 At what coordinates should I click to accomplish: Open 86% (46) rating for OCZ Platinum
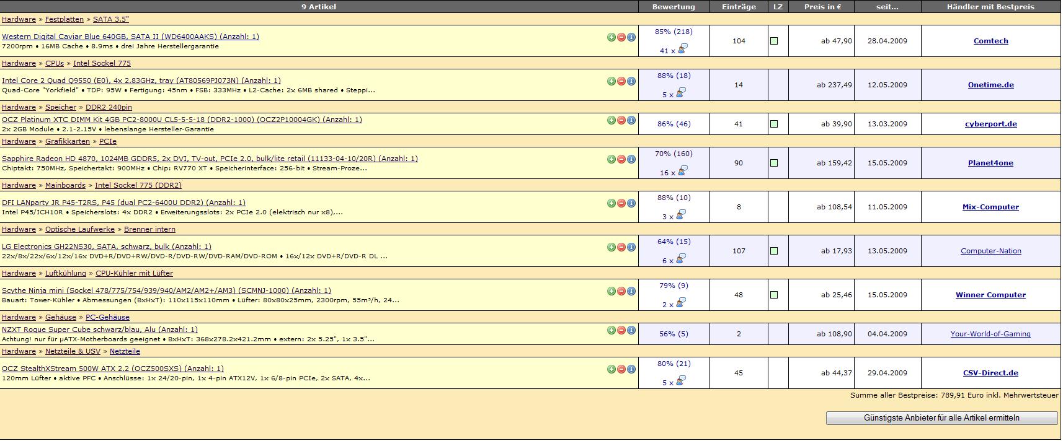pyautogui.click(x=674, y=124)
